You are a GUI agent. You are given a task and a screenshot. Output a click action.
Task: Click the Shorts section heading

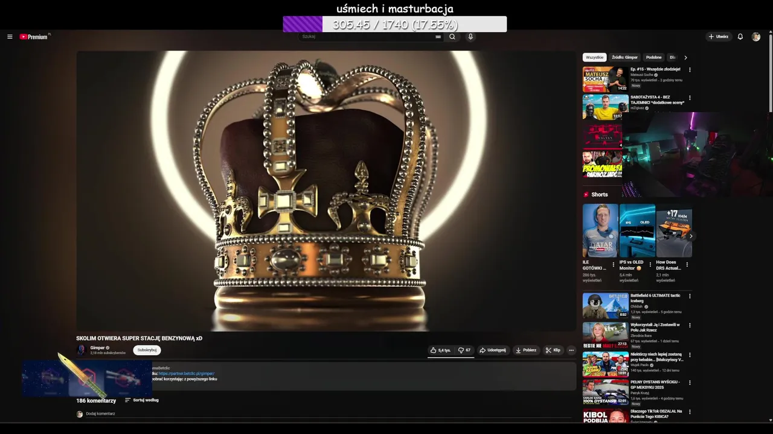(599, 195)
